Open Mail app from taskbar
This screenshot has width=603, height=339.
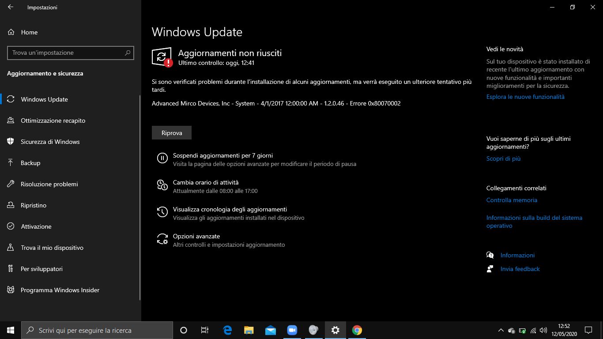point(271,330)
